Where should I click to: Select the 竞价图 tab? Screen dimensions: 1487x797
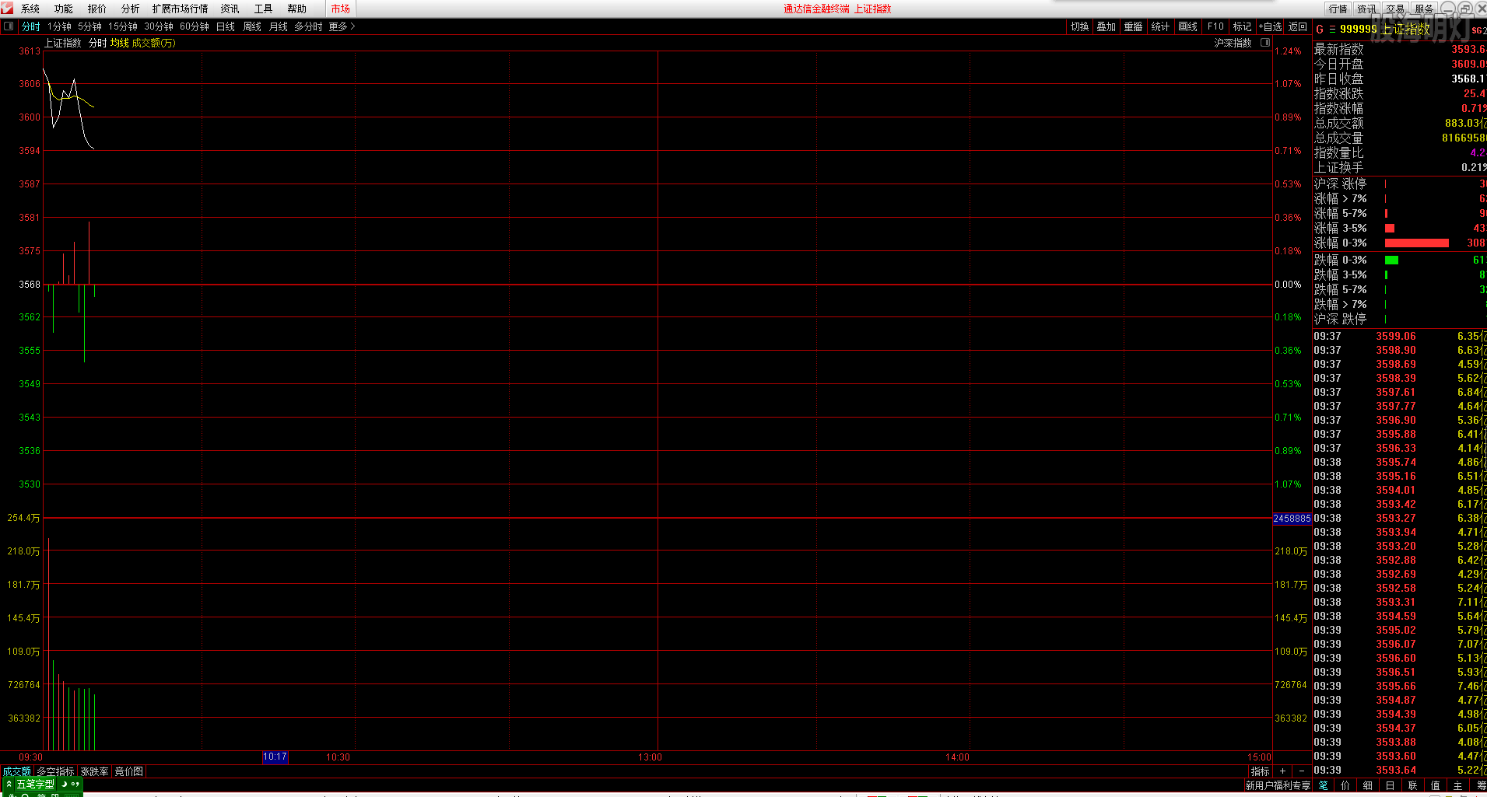tap(129, 771)
